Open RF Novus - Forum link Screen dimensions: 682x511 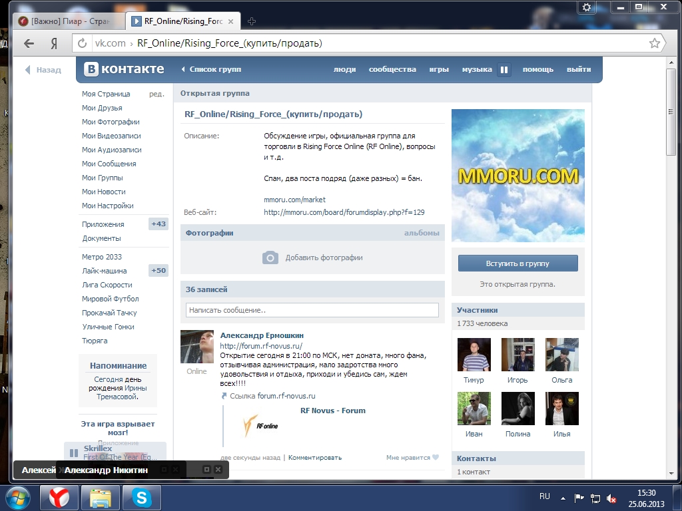coord(333,411)
